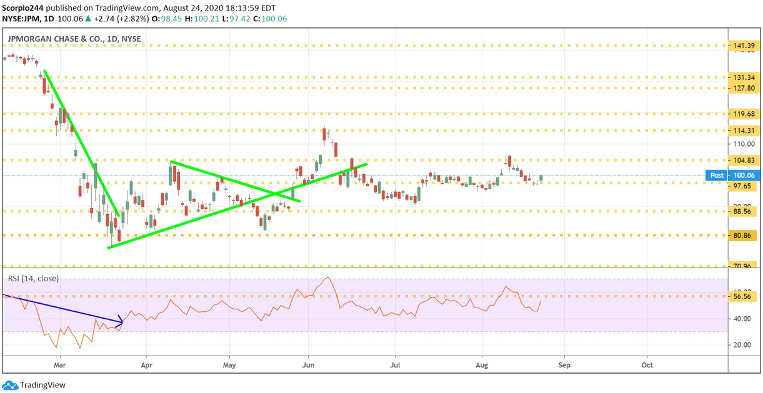Image resolution: width=763 pixels, height=393 pixels.
Task: Click the Sep label on time axis
Action: pyautogui.click(x=564, y=364)
